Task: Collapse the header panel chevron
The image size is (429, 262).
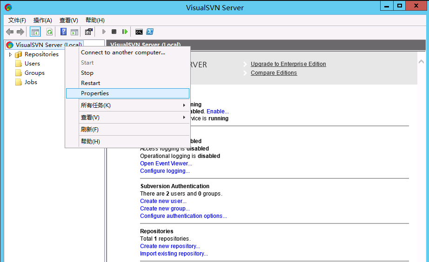Action: [x=422, y=62]
